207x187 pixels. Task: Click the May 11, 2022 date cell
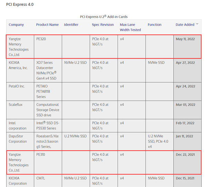click(185, 39)
